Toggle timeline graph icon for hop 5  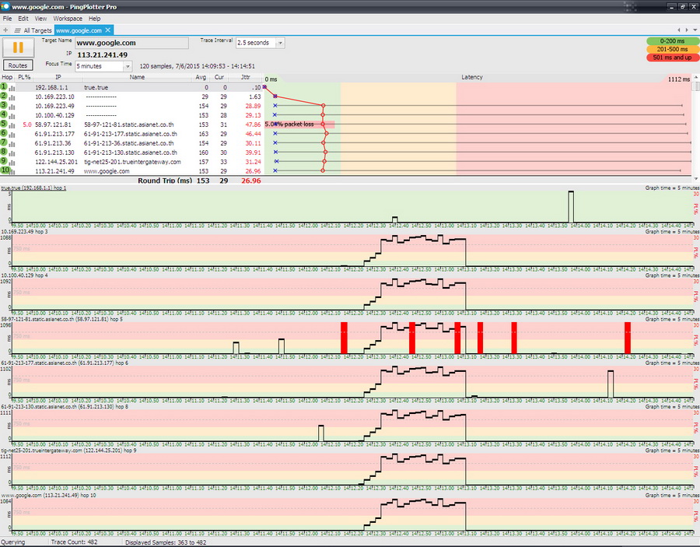tap(13, 124)
